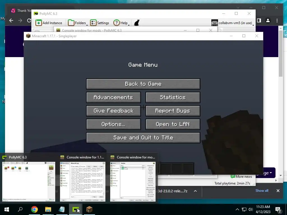The height and width of the screenshot is (215, 287).
Task: Click Add Instance in PollyMC toolbar
Action: pyautogui.click(x=49, y=23)
